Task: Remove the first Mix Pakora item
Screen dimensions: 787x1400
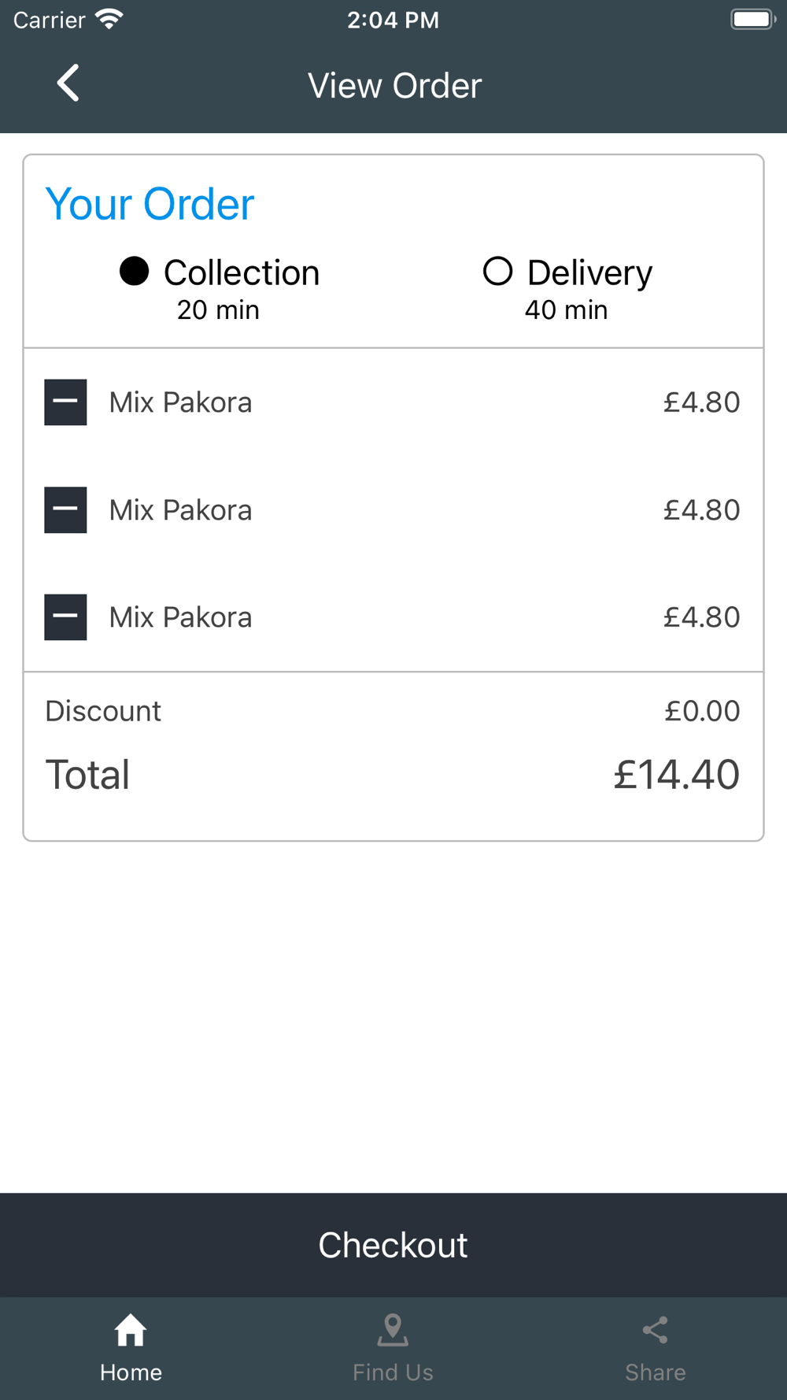Action: pyautogui.click(x=65, y=402)
